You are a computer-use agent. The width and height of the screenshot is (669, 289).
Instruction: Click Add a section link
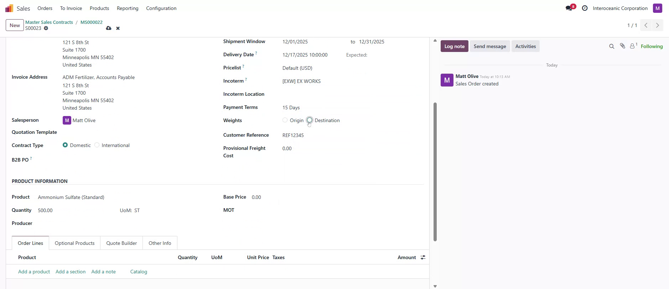[71, 272]
